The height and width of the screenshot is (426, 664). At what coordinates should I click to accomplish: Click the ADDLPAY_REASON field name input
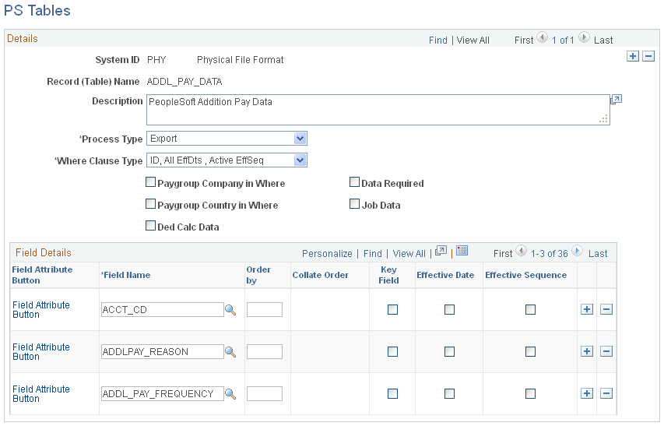point(162,351)
